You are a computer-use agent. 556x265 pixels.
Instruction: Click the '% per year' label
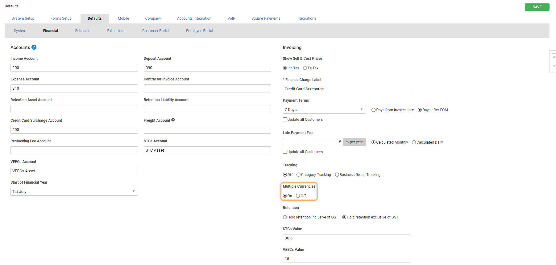tap(355, 142)
